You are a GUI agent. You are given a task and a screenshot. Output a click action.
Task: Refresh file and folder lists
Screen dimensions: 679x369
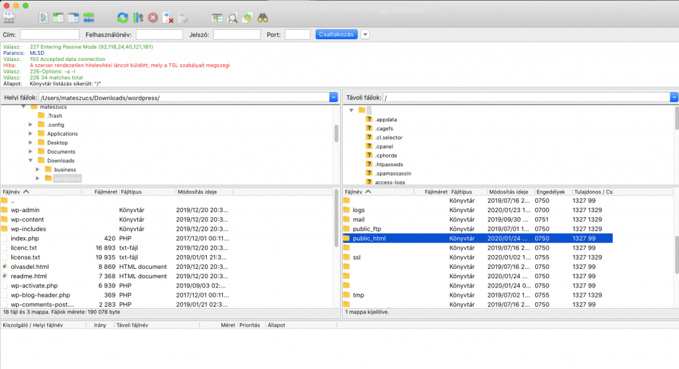point(123,18)
